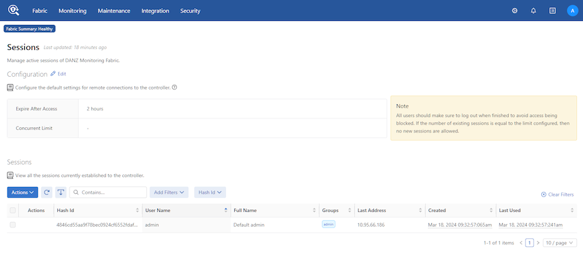Click the Last updated 18 minutes ago text
The height and width of the screenshot is (253, 583).
tap(76, 48)
